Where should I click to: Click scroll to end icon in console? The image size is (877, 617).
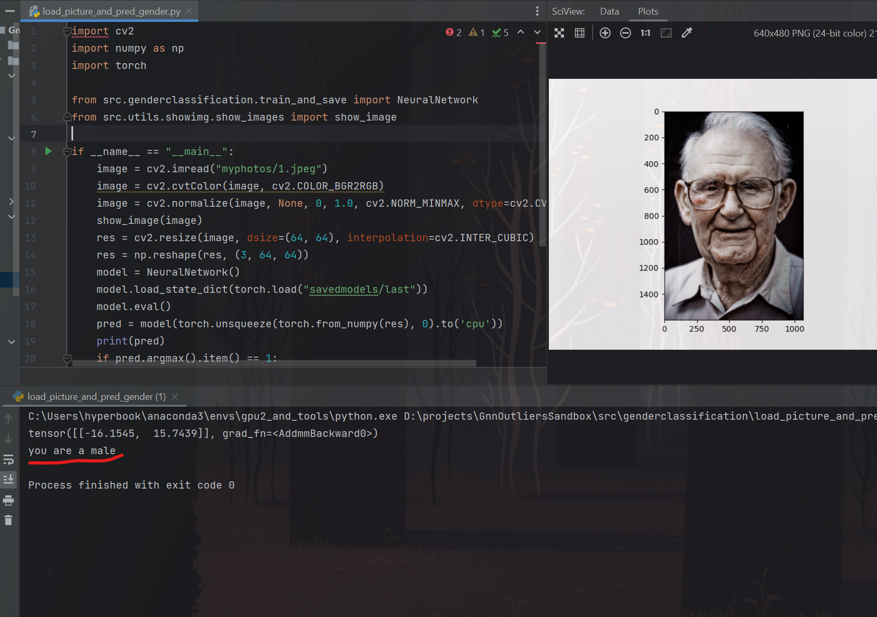(x=8, y=479)
